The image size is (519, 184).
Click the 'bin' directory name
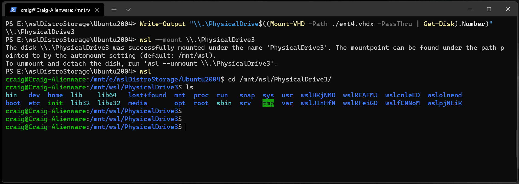pyautogui.click(x=11, y=95)
